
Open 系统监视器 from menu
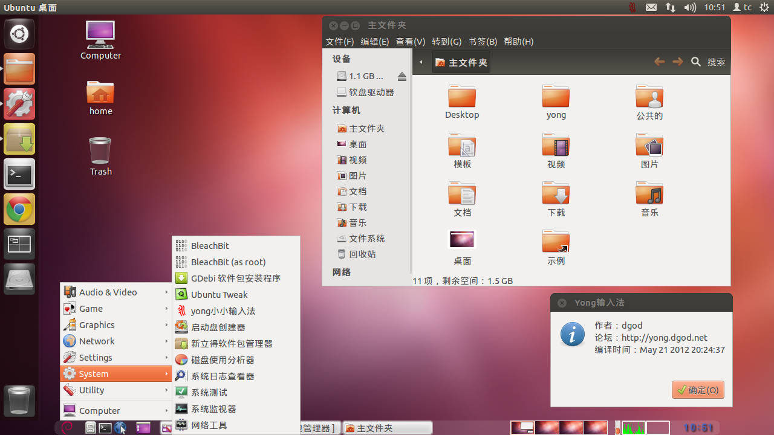click(236, 408)
